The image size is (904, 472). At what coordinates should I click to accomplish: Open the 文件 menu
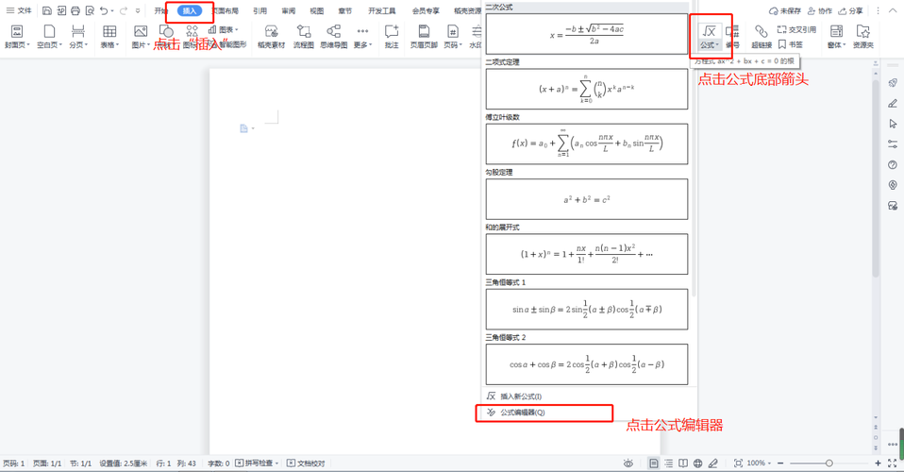tap(19, 10)
